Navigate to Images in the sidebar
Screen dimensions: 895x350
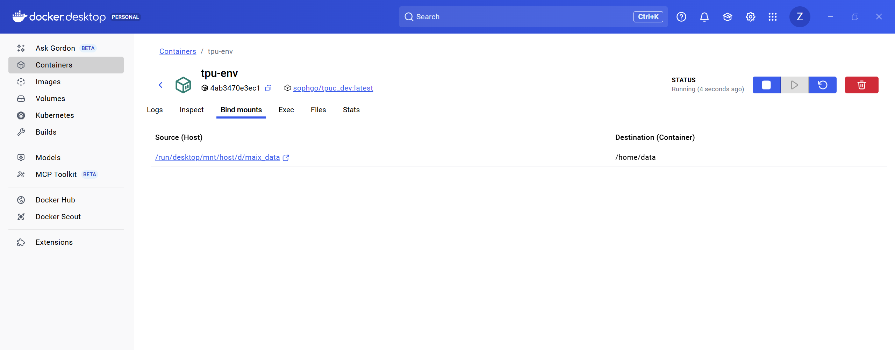[48, 82]
